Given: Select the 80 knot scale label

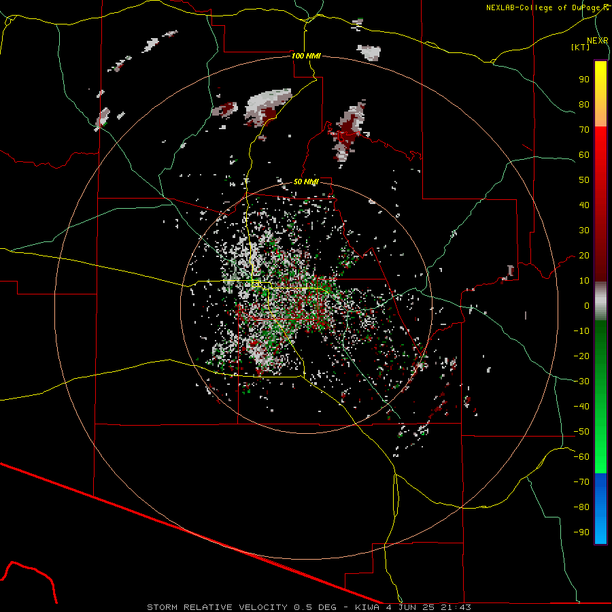Looking at the screenshot, I should click(x=584, y=104).
